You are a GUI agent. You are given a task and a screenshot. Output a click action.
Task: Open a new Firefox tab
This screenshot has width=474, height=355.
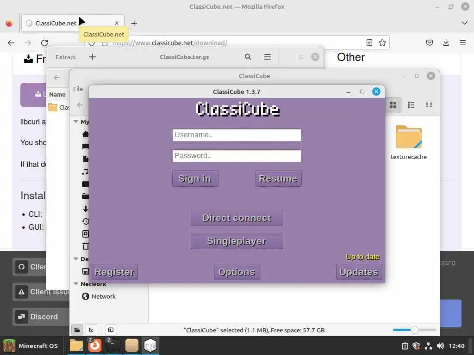[x=134, y=23]
